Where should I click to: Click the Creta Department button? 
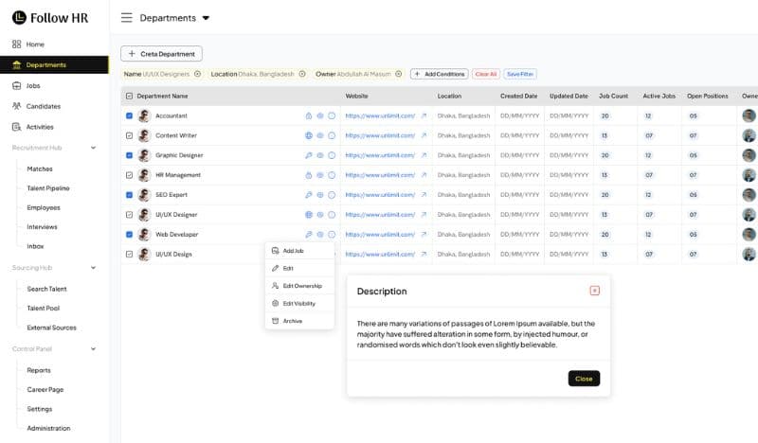coord(161,54)
